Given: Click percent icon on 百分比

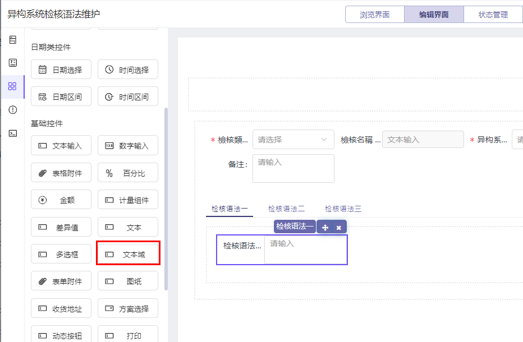Looking at the screenshot, I should 109,173.
